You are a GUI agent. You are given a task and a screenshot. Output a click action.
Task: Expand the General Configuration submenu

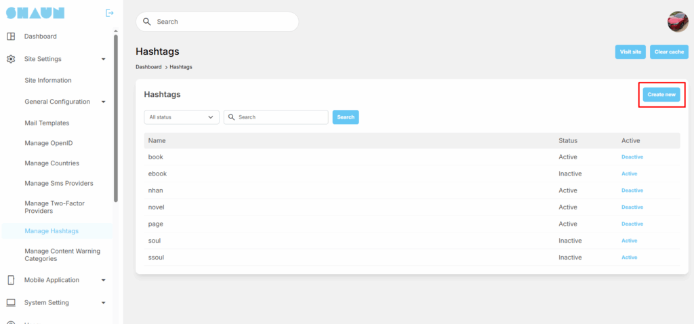point(104,102)
